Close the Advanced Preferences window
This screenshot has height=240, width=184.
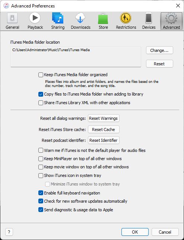coord(178,6)
